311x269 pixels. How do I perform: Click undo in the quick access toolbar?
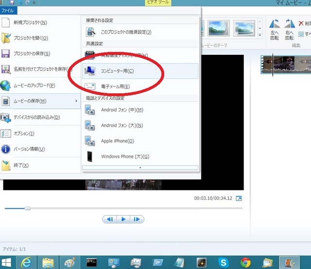19,2
